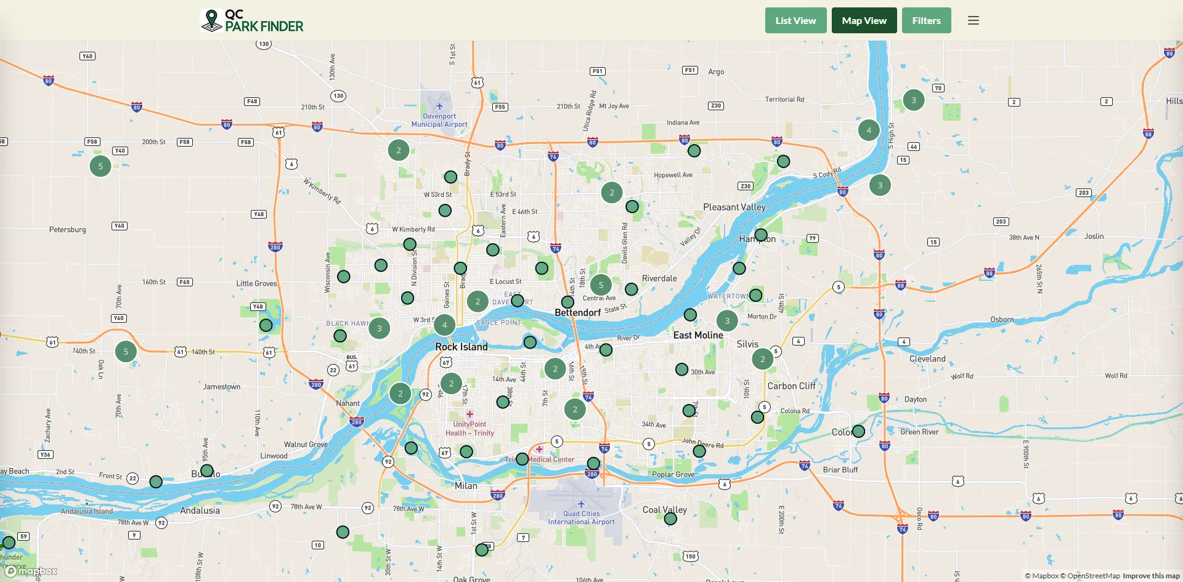
Task: Click Davenport Municipal Airport label
Action: point(439,120)
